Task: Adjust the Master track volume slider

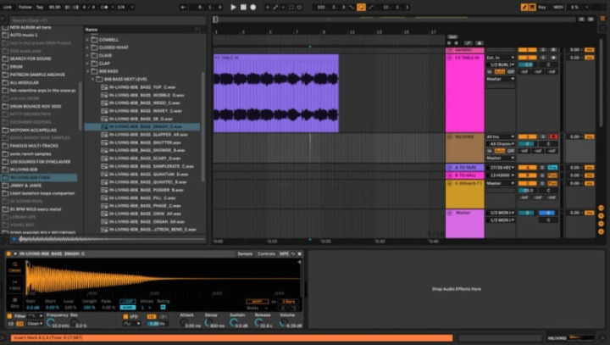Action: click(527, 213)
